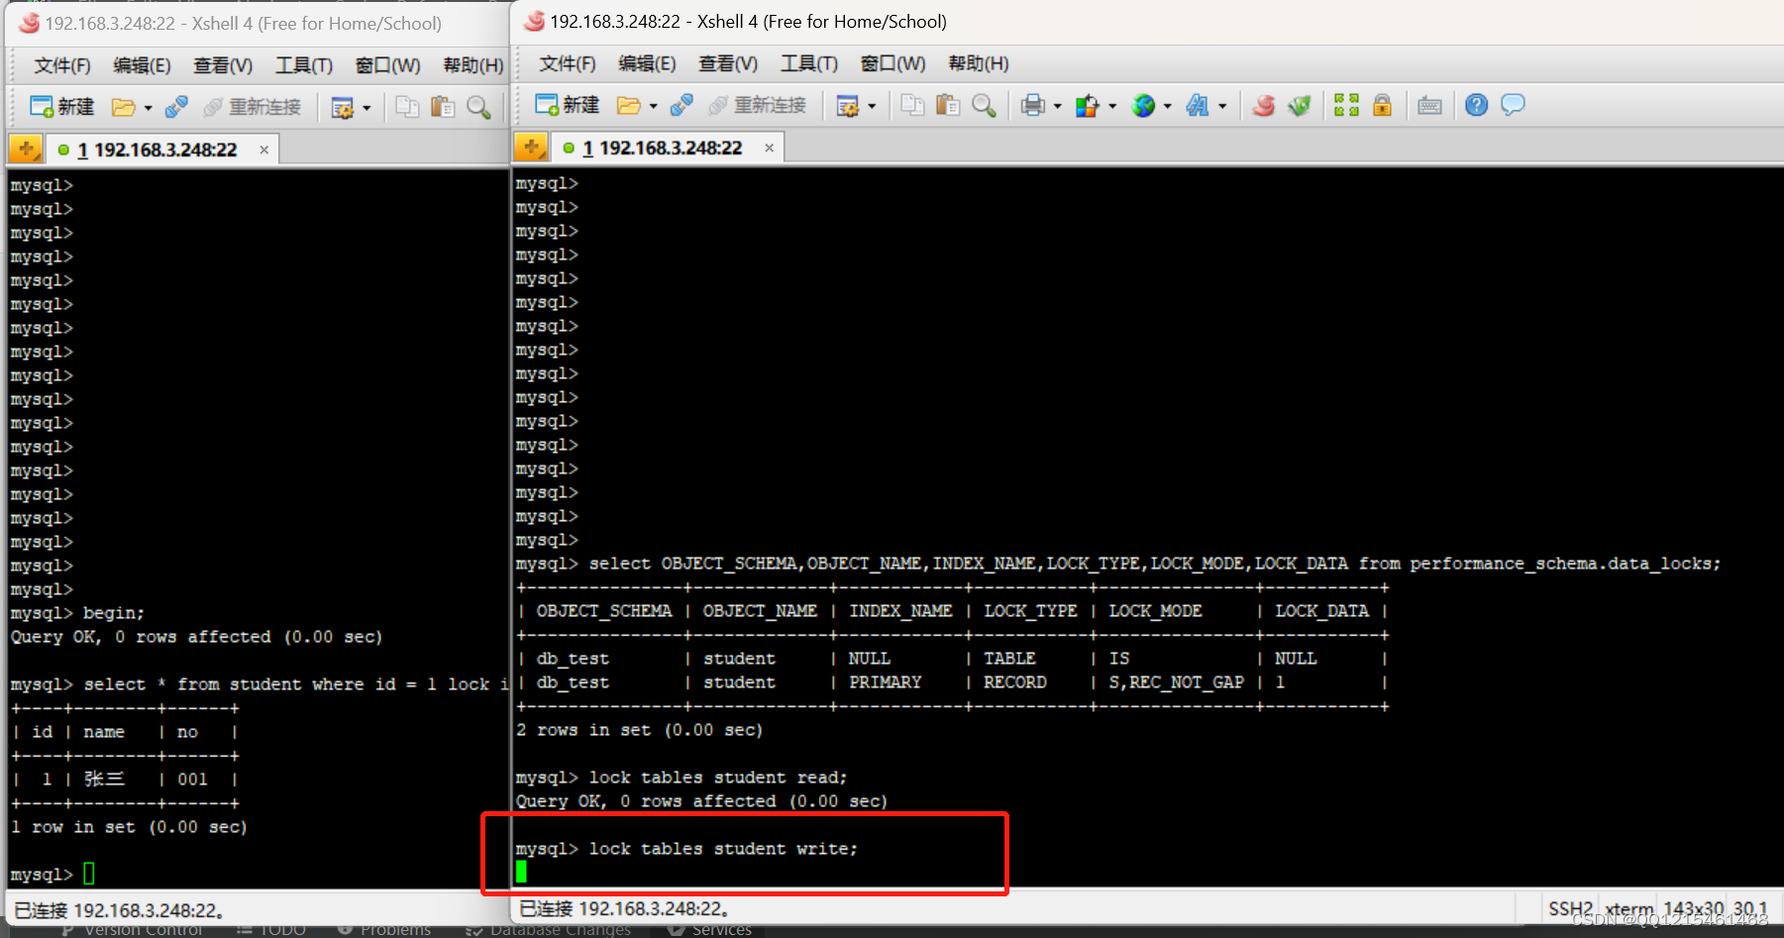
Task: Click the green Xftp transfer icon
Action: click(x=1300, y=105)
